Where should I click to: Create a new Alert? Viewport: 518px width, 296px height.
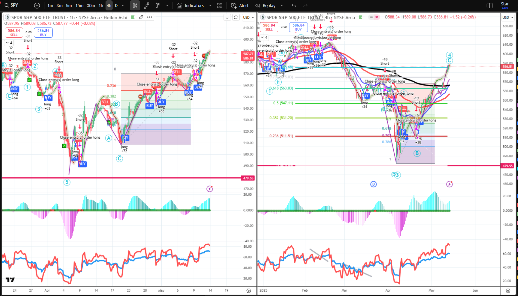point(240,6)
